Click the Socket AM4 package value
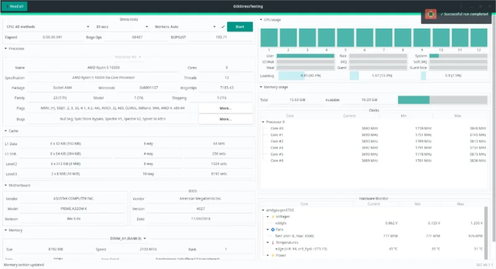 click(x=63, y=88)
